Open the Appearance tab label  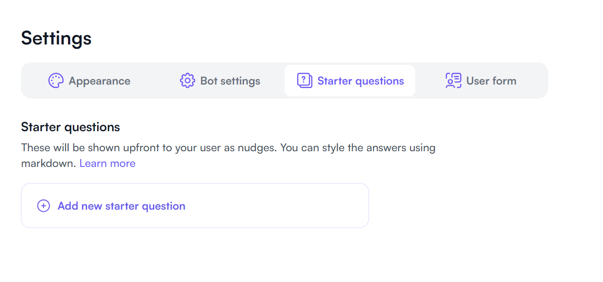tap(99, 81)
